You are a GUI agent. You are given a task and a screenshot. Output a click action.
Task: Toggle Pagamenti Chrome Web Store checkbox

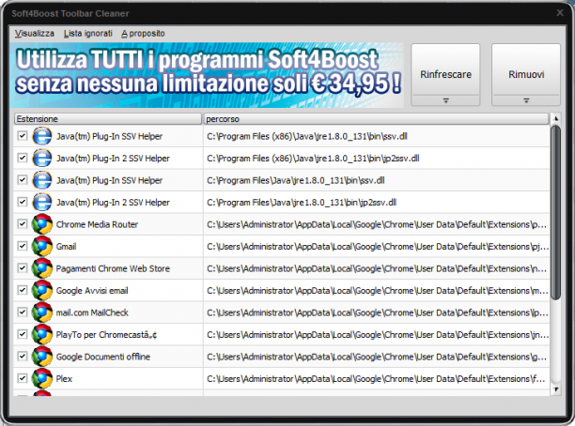(23, 267)
